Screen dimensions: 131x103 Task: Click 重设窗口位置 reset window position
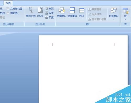(x=97, y=19)
